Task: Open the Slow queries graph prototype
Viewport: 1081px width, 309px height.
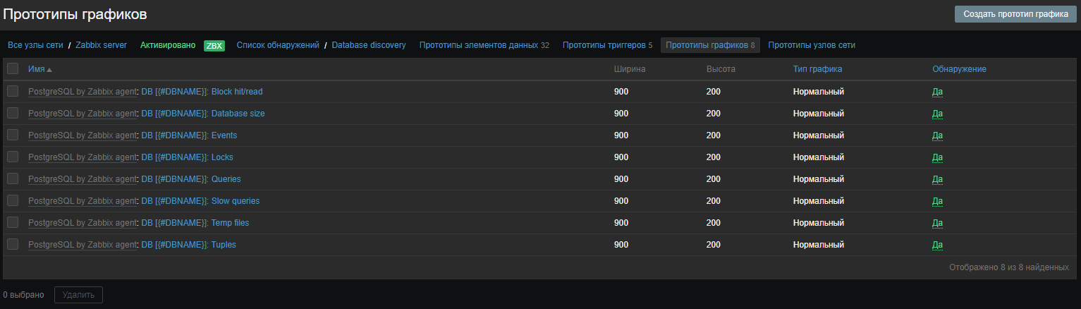Action: coord(235,201)
